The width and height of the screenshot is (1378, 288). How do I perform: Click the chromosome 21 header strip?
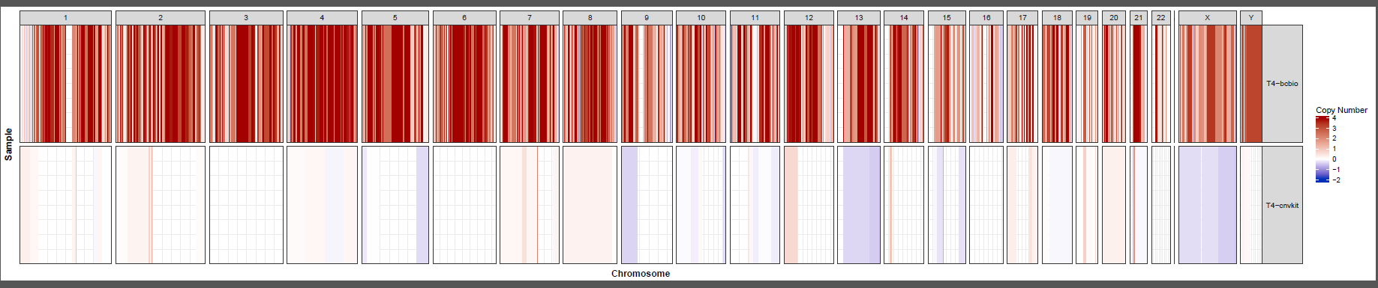tap(1139, 17)
